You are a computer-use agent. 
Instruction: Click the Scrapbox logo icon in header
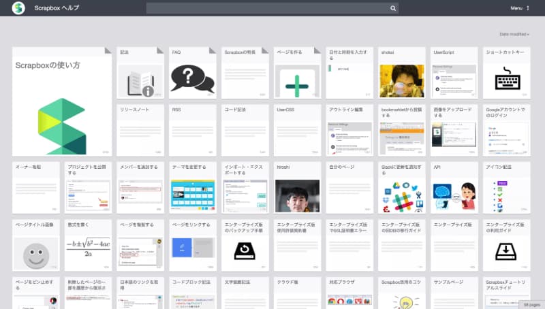(18, 8)
